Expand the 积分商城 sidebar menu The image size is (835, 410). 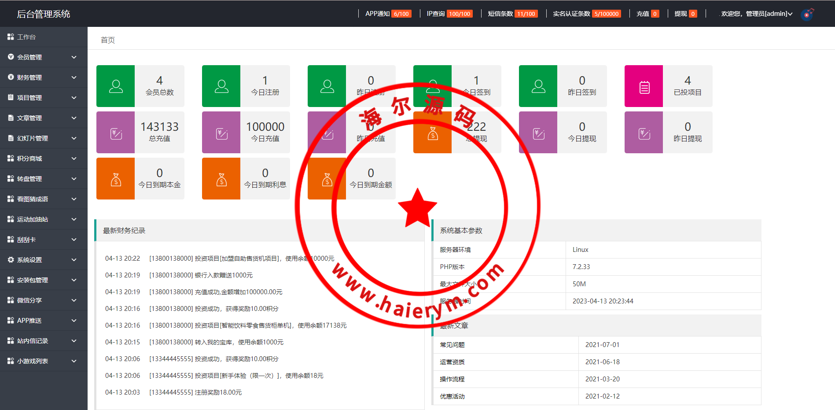point(43,159)
